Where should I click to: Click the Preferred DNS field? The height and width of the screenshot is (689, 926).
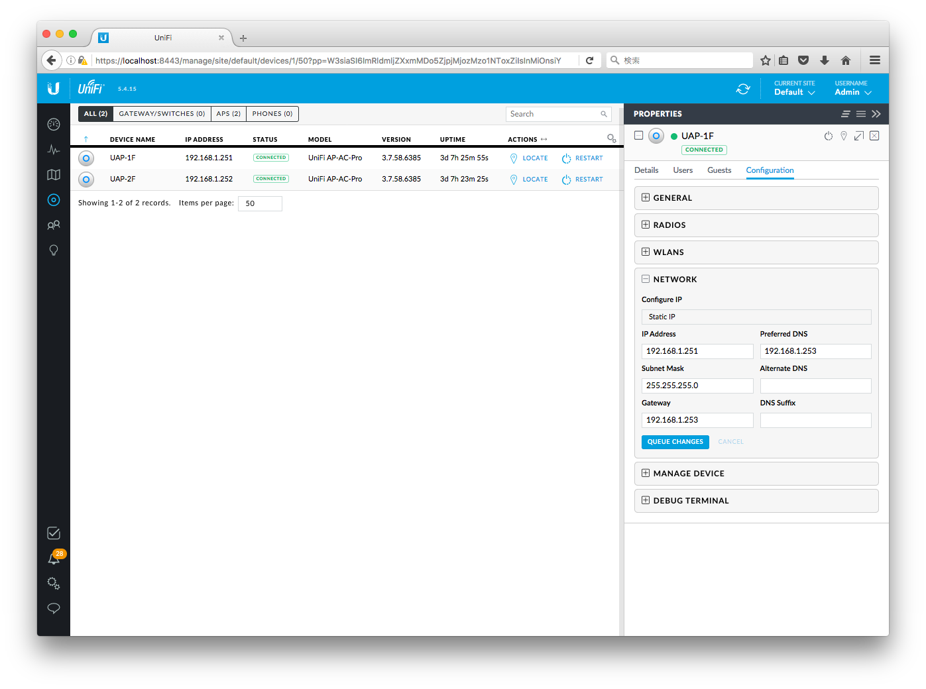[815, 351]
